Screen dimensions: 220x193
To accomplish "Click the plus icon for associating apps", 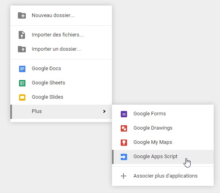I will point(124,176).
